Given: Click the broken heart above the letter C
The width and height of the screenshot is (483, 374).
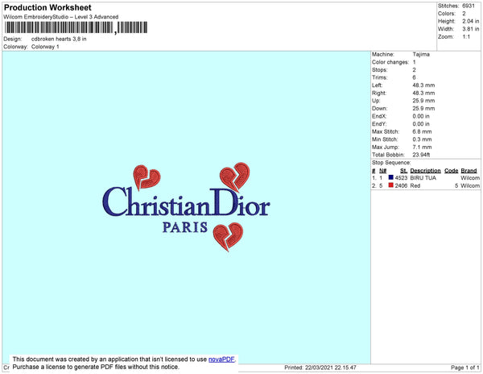Looking at the screenshot, I should tap(147, 177).
